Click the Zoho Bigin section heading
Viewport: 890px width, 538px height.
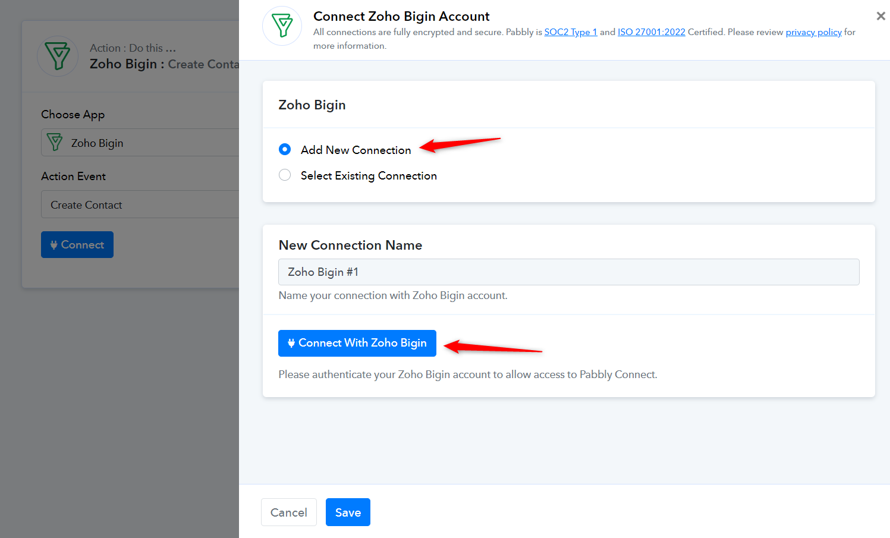pos(312,105)
